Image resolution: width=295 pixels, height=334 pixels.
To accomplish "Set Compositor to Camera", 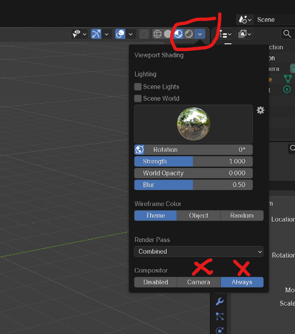I will (x=199, y=282).
